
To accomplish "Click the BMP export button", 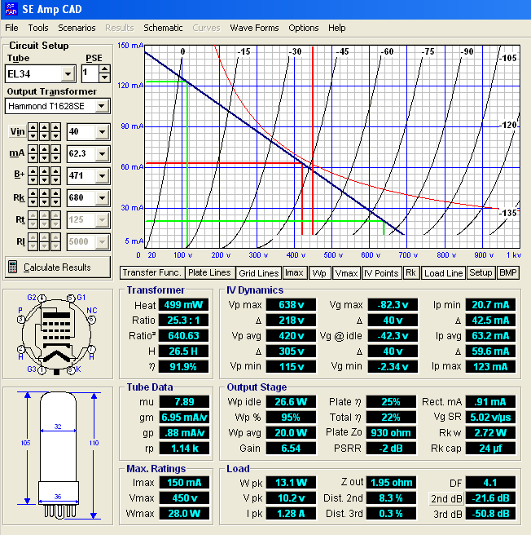I will point(508,273).
